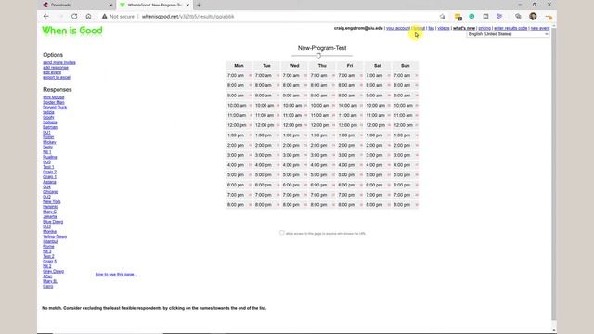The width and height of the screenshot is (594, 334).
Task: Select respondent Mickey
Action: tap(49, 142)
